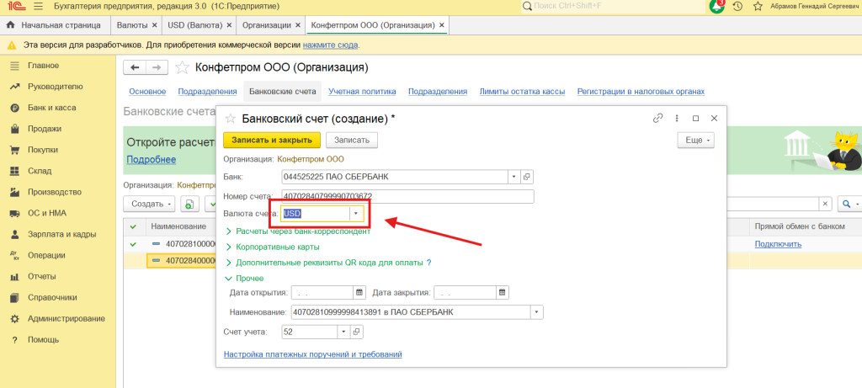Image resolution: width=862 pixels, height=388 pixels.
Task: Open QR code requisites help question mark
Action: [428, 263]
